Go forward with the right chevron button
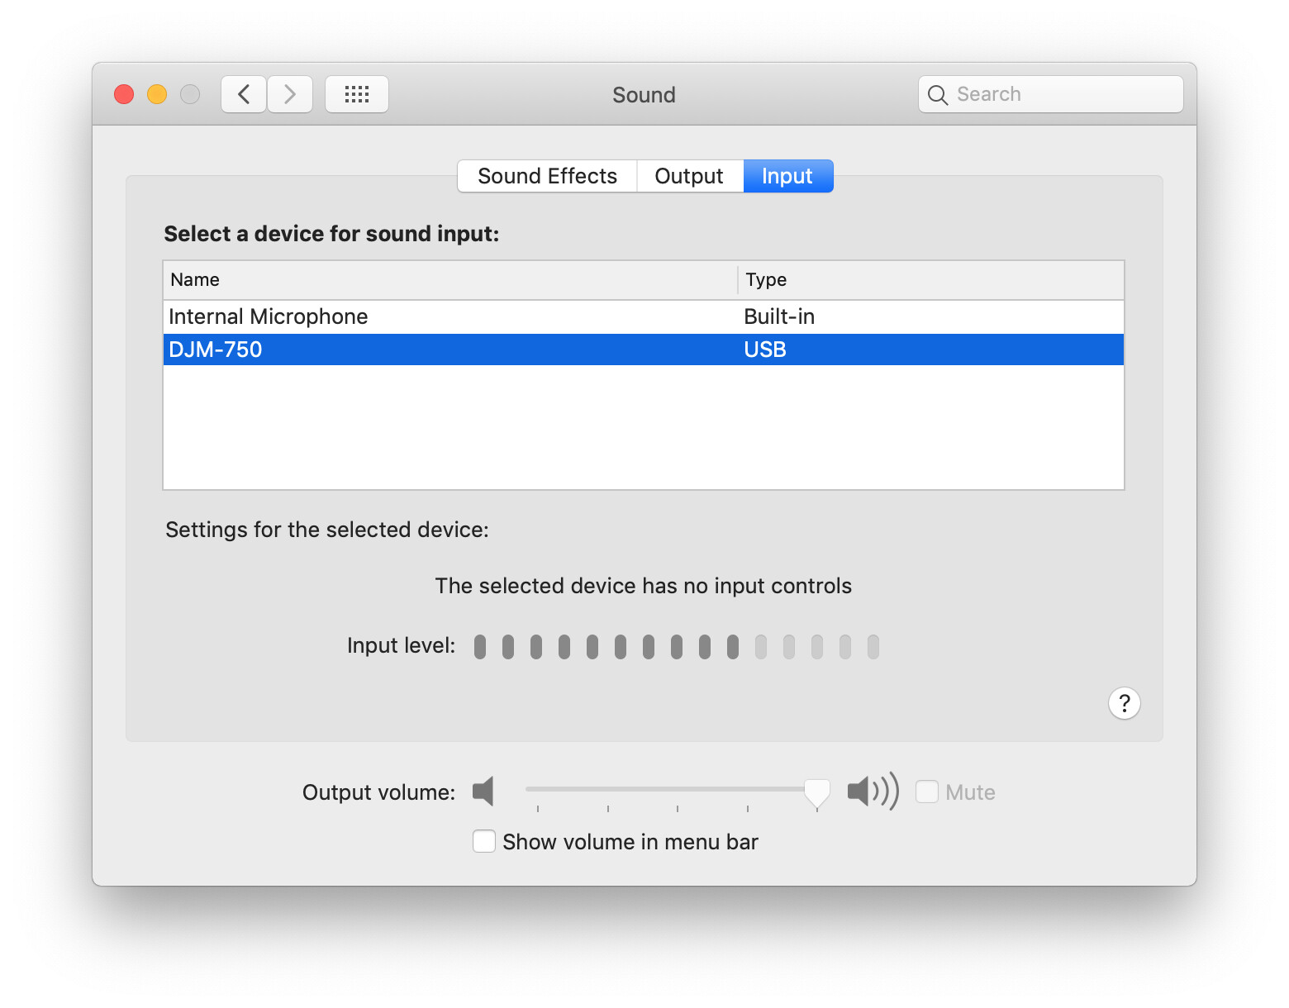Screen dimensions: 1289x1008 [x=290, y=94]
